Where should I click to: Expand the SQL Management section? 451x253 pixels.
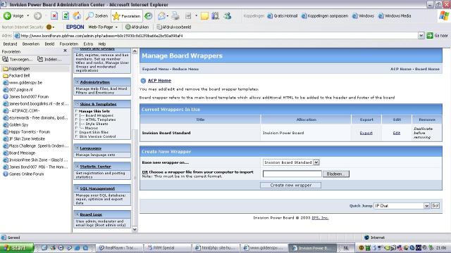77,188
